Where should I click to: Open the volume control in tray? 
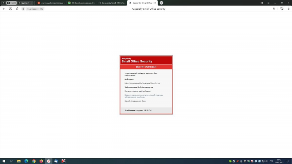267,161
